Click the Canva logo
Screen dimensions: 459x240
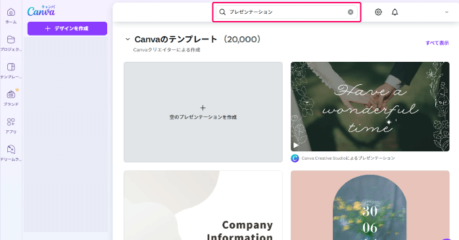tap(41, 11)
